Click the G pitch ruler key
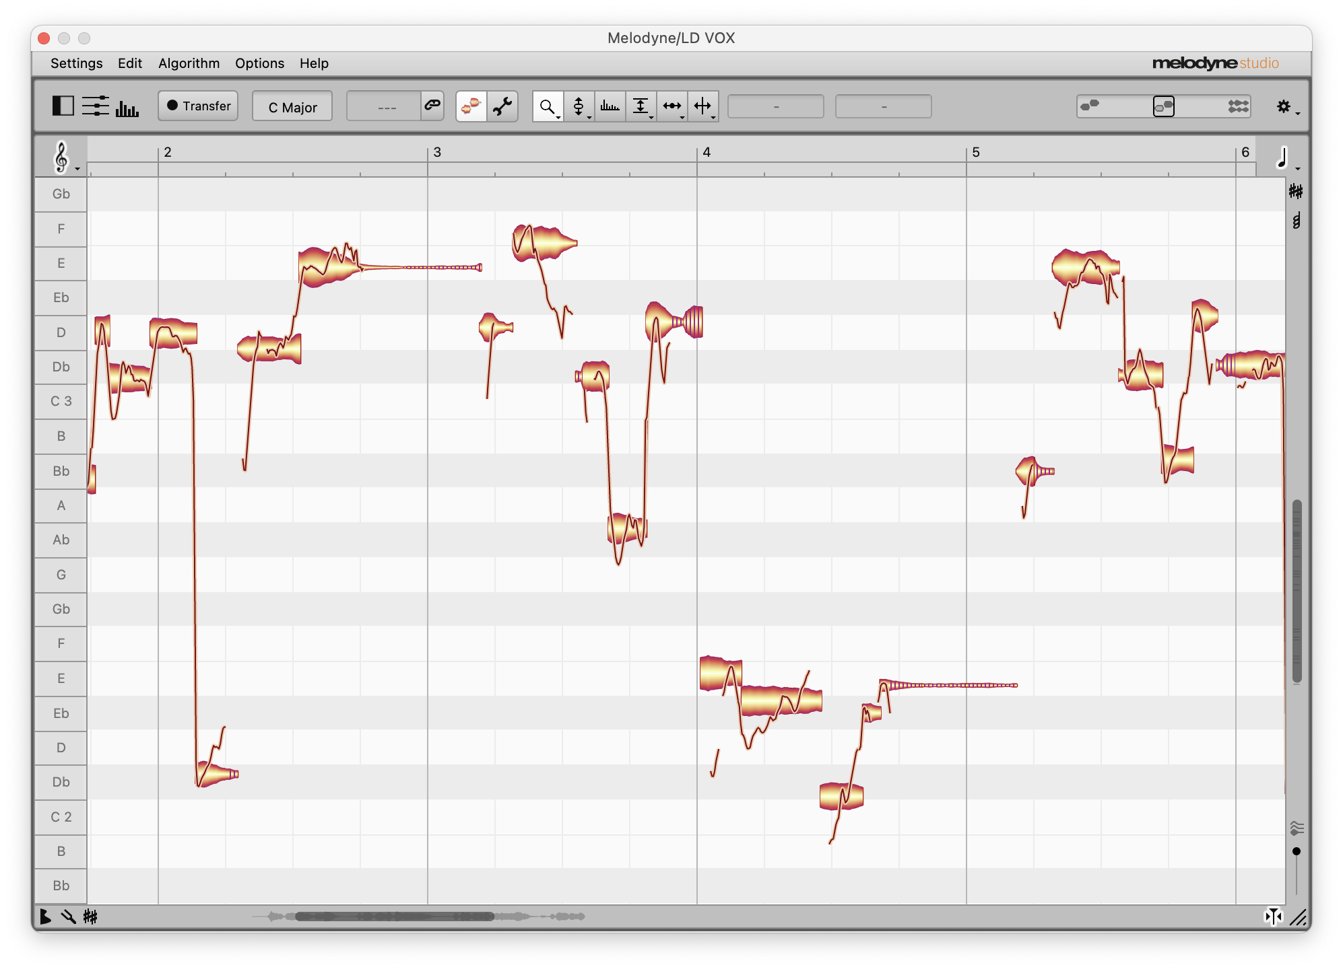This screenshot has height=969, width=1343. tap(61, 575)
